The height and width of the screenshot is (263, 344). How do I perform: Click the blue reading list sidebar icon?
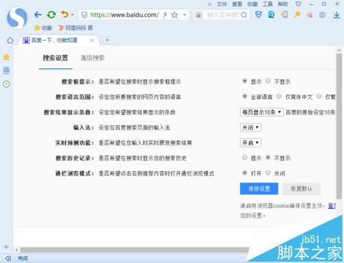pos(6,70)
